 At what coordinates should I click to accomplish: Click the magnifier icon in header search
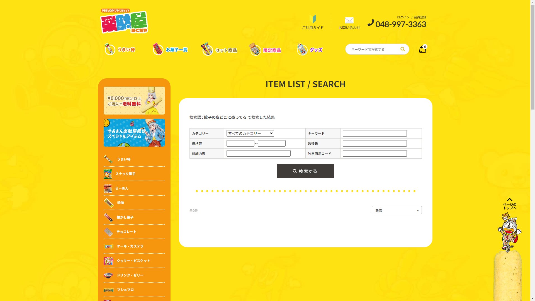click(403, 49)
